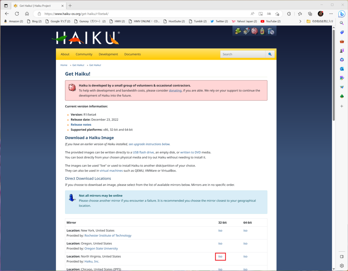Open the virtual machines link
Viewport: 348px width, 271px height.
(111, 171)
